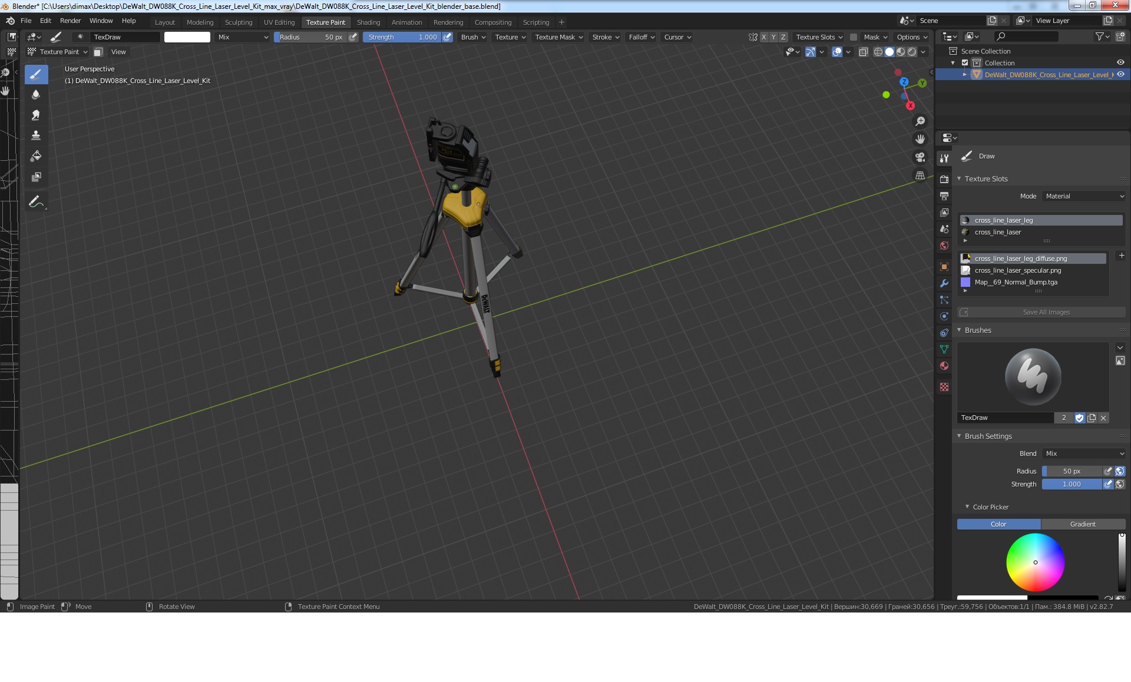The width and height of the screenshot is (1131, 682).
Task: Open Particles properties tab
Action: pyautogui.click(x=944, y=300)
